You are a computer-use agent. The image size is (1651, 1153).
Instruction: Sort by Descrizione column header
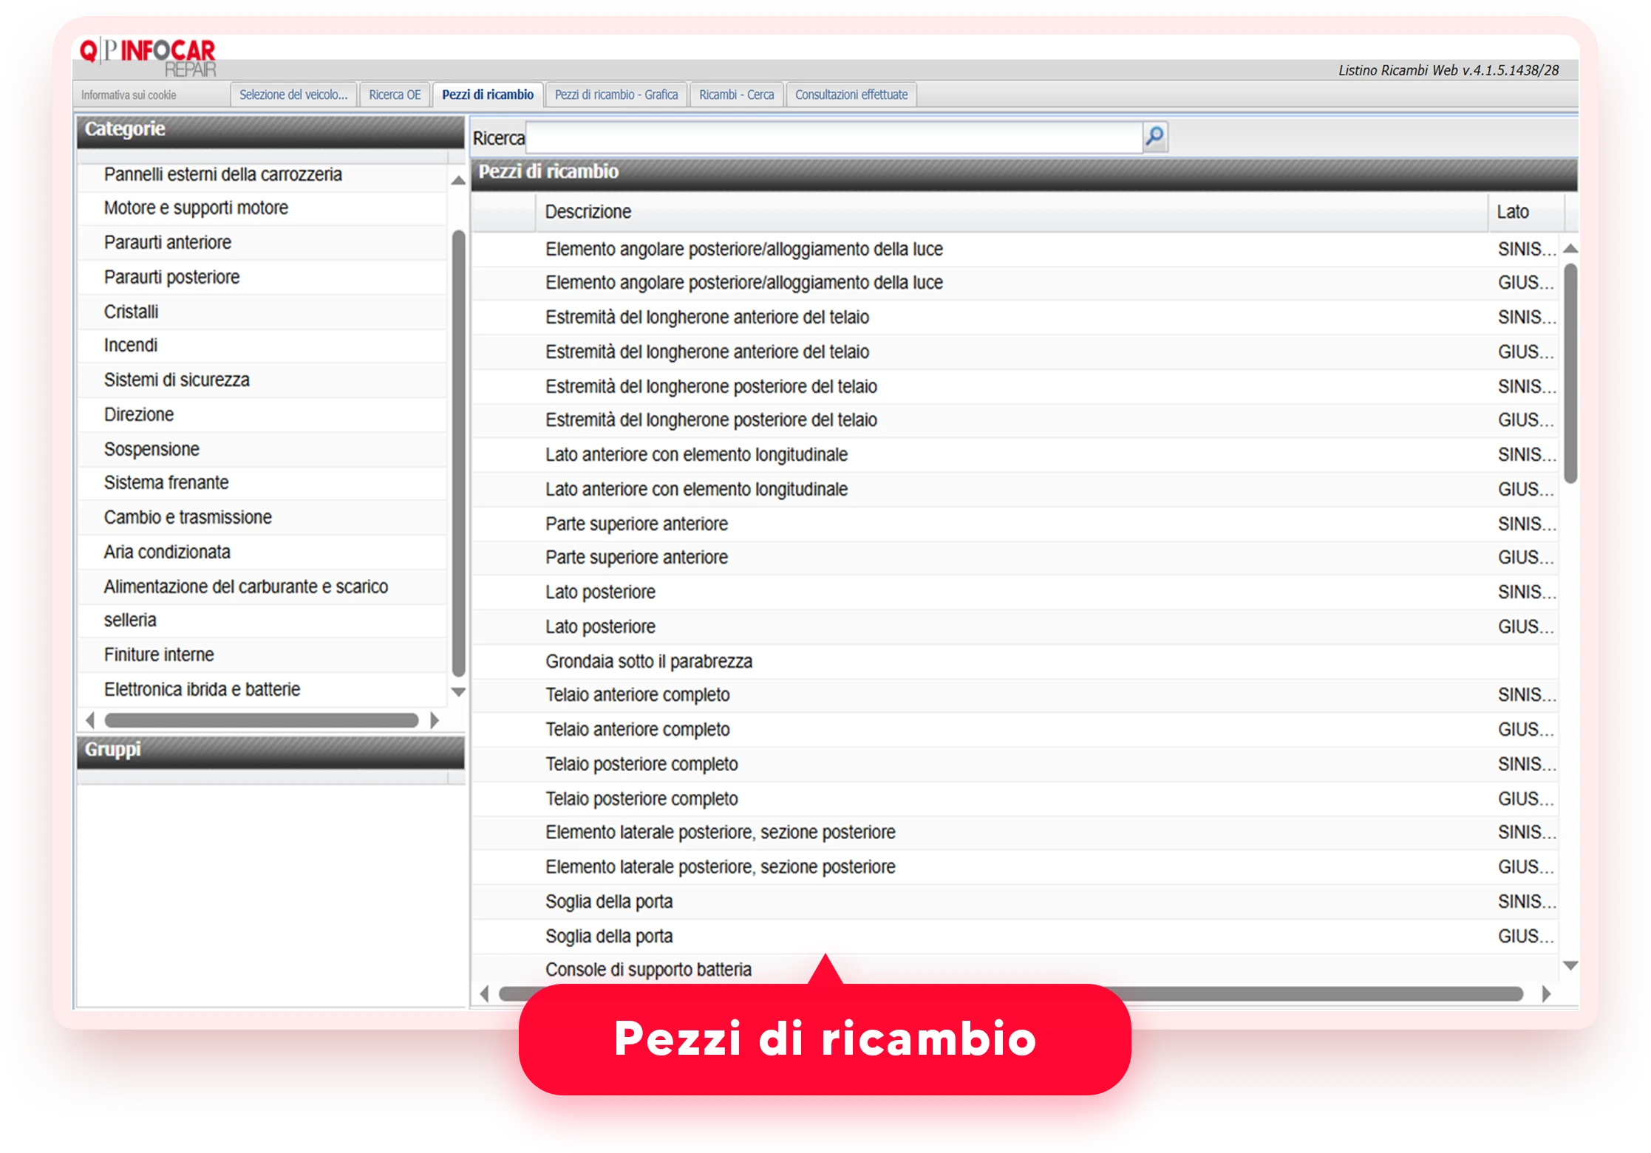1011,213
